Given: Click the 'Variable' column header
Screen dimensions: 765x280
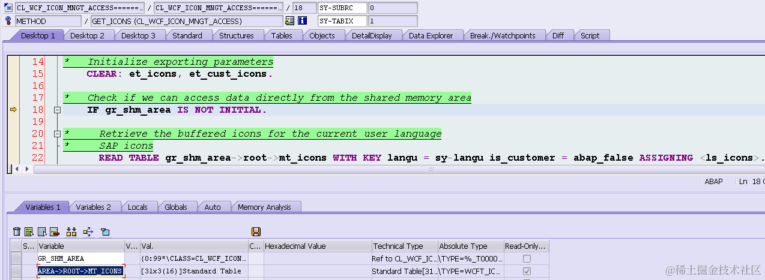Looking at the screenshot, I should 81,246.
